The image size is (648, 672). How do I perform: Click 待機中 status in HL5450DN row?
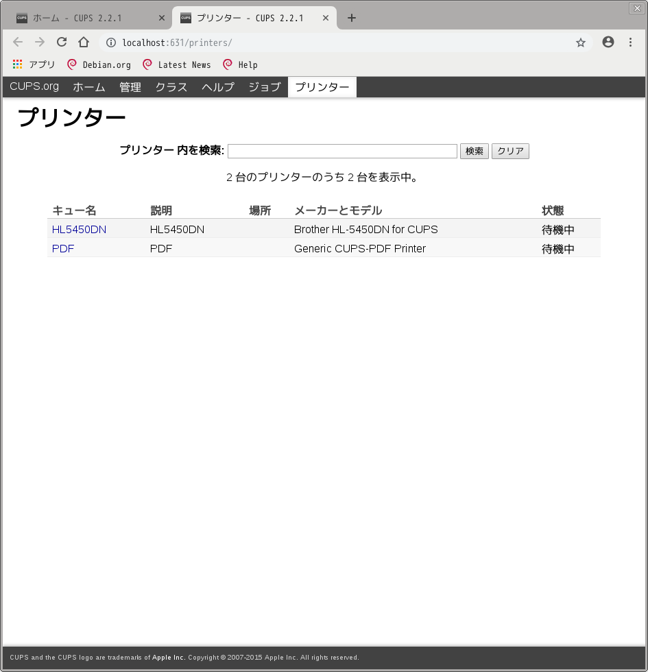(x=558, y=230)
